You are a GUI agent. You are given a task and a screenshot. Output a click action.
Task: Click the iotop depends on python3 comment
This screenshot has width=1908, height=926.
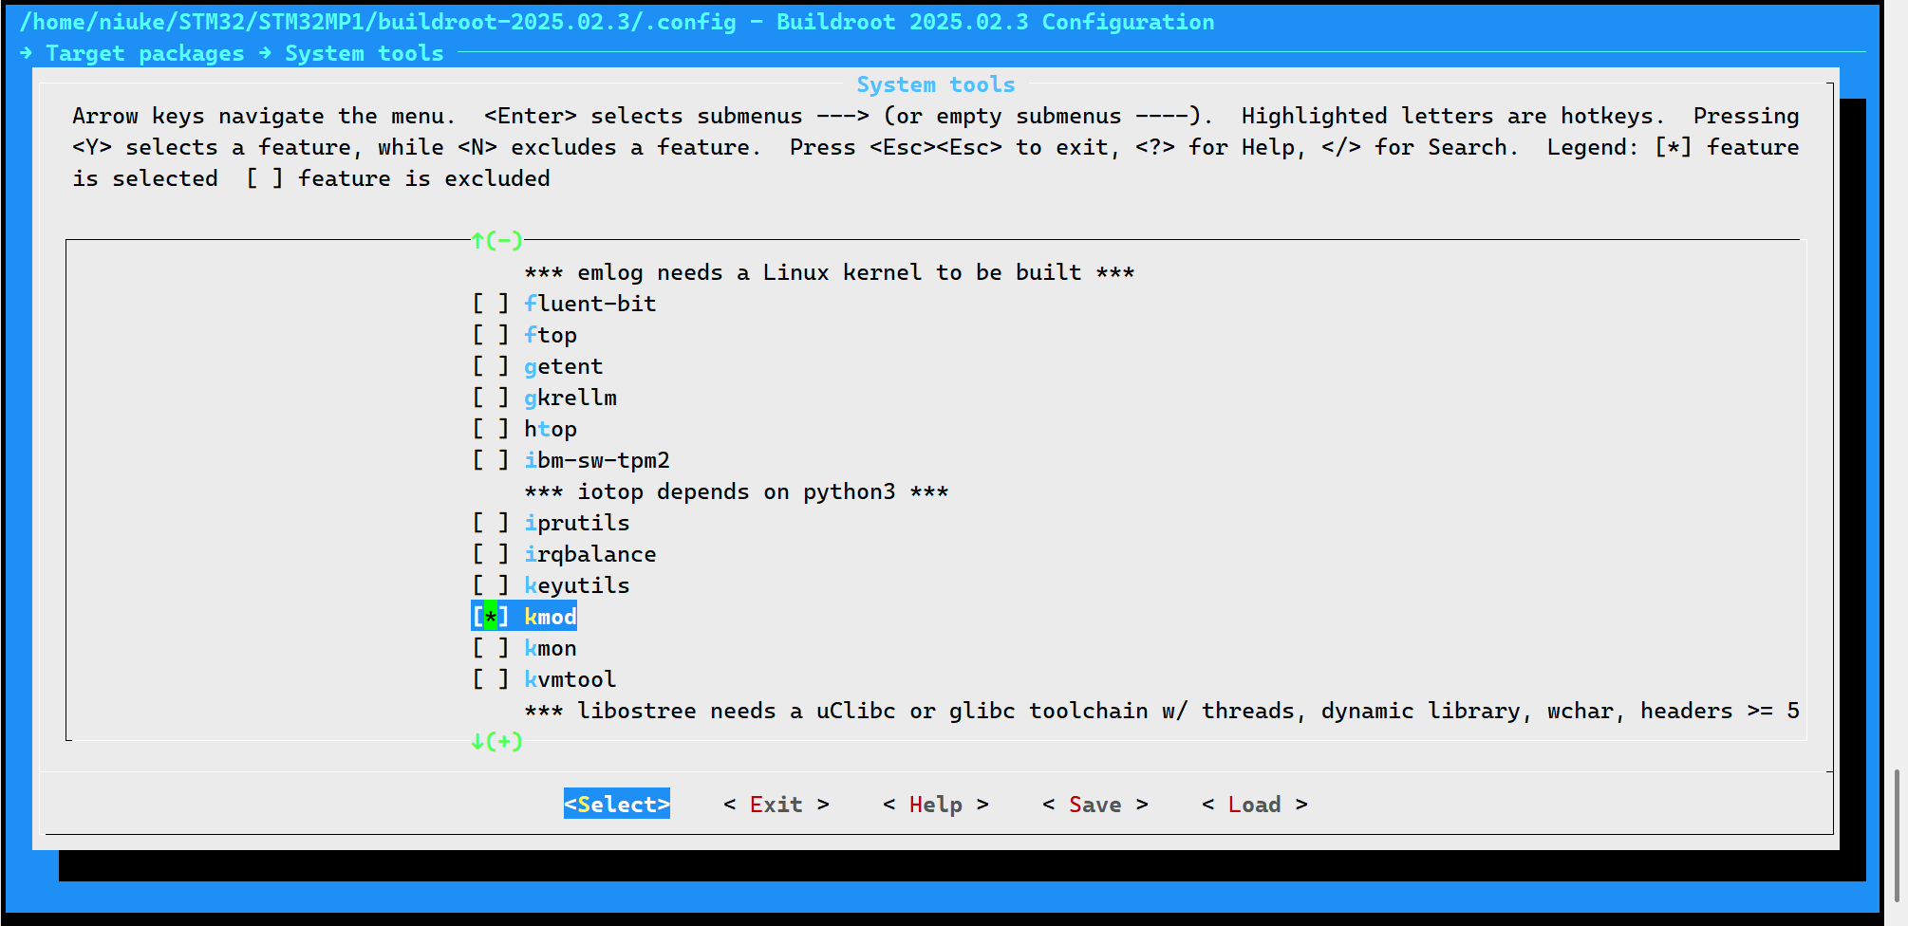737,491
